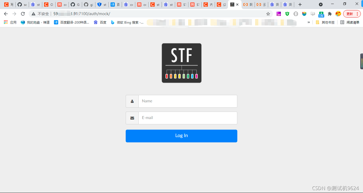Focus the Name input field
363x193 pixels.
(x=188, y=101)
